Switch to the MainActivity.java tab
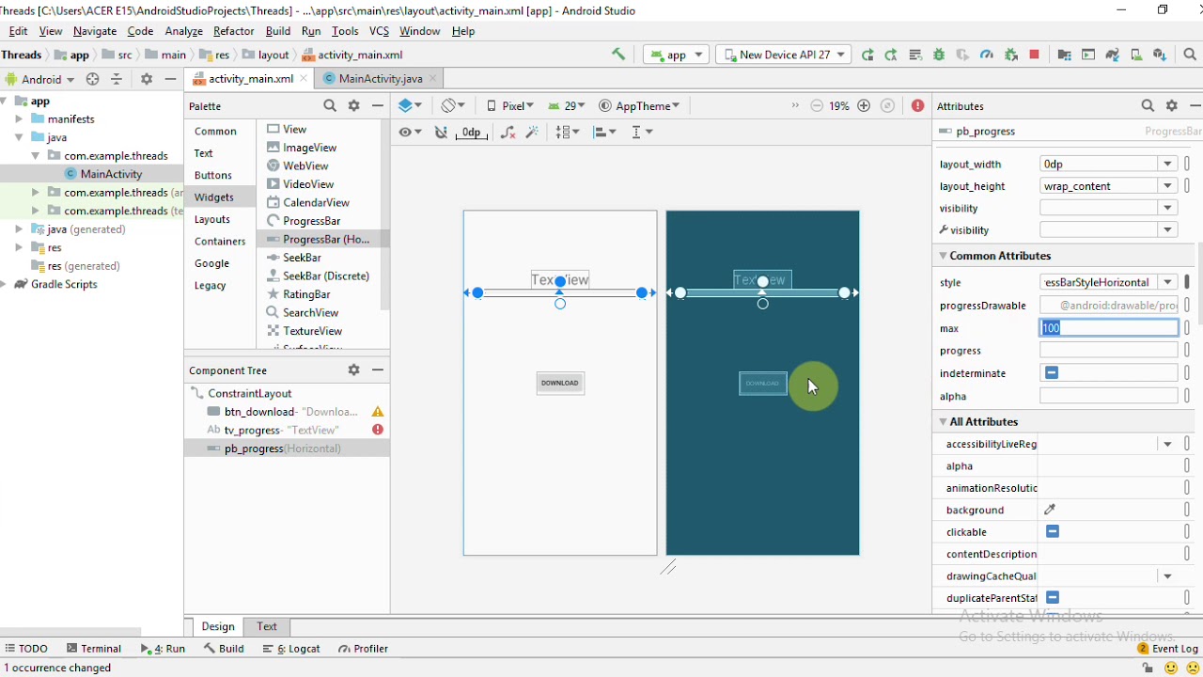The image size is (1203, 677). pyautogui.click(x=380, y=79)
